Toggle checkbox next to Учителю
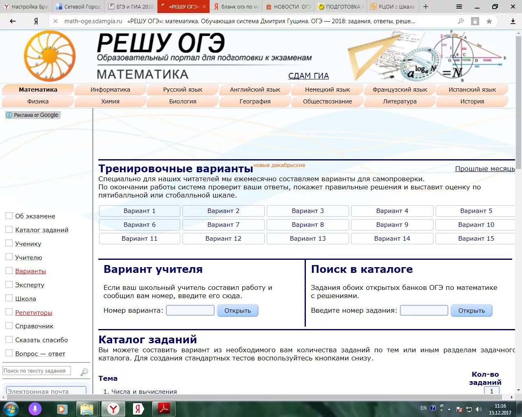 pos(9,257)
